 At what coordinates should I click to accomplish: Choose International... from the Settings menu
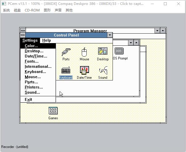pos(38,67)
